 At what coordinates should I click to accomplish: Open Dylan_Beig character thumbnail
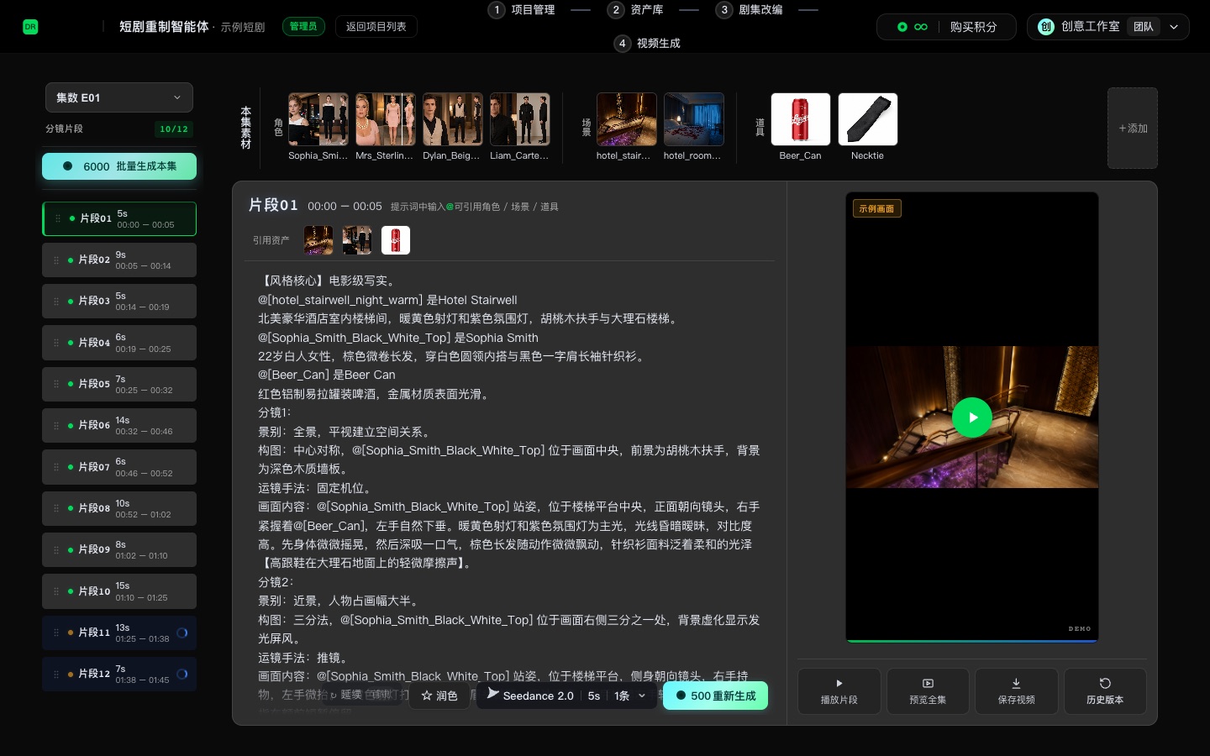click(453, 119)
